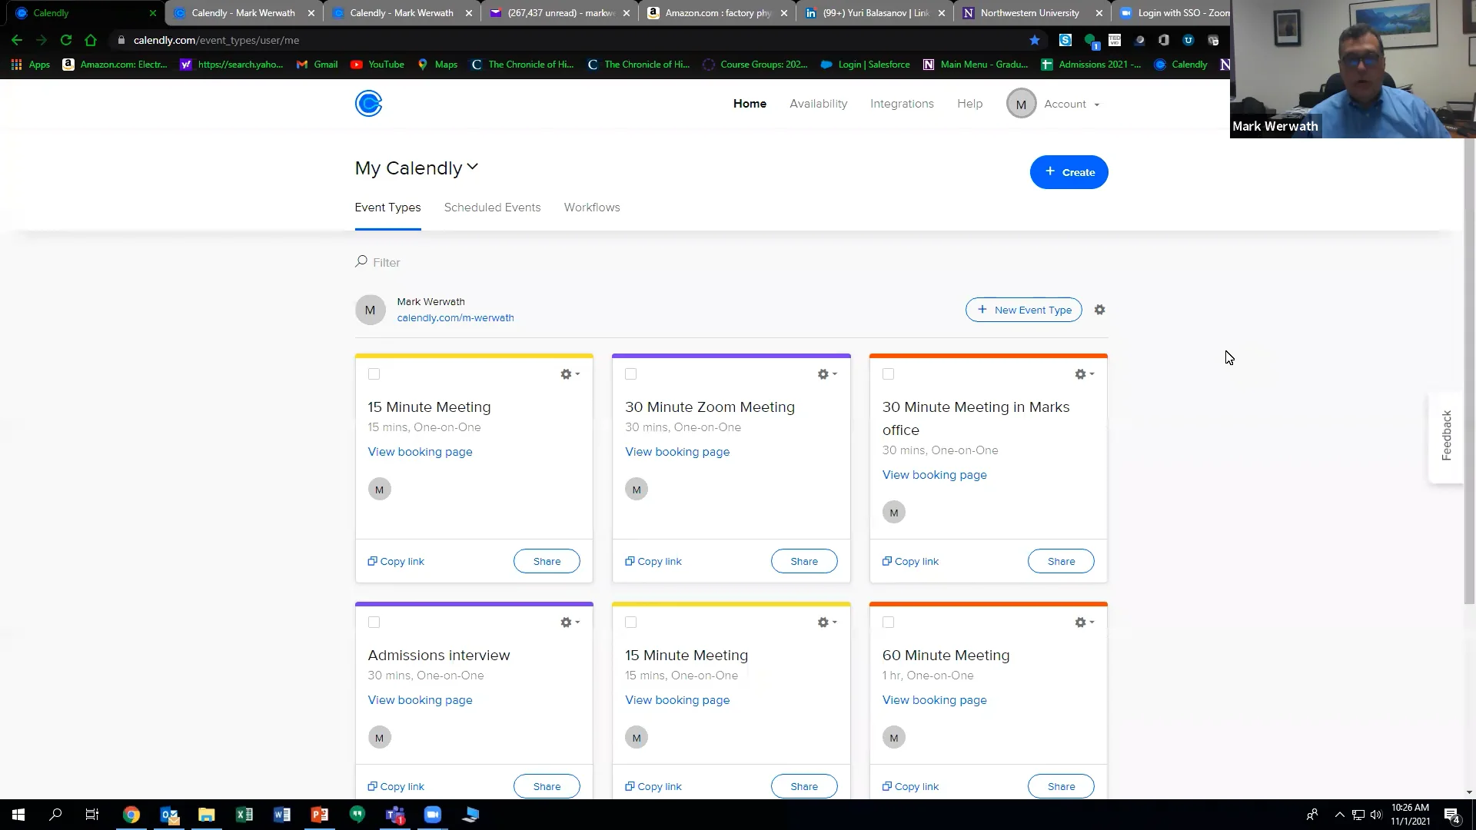This screenshot has width=1476, height=830.
Task: Share the 30 Minute Meeting in Marks office
Action: 1061,562
